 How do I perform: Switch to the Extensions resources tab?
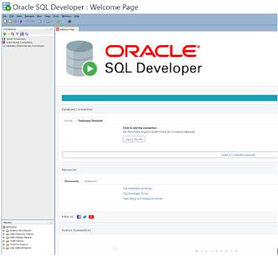(x=90, y=181)
